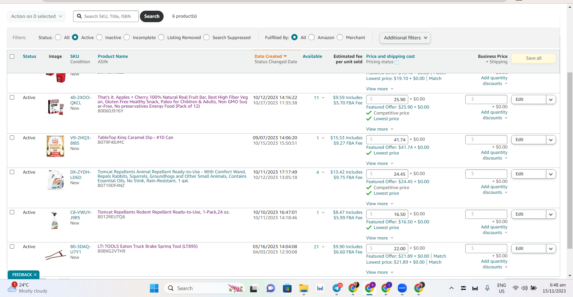Check the row checkbox for LTI TOOLS Brake Spring Tool

[x=12, y=247]
